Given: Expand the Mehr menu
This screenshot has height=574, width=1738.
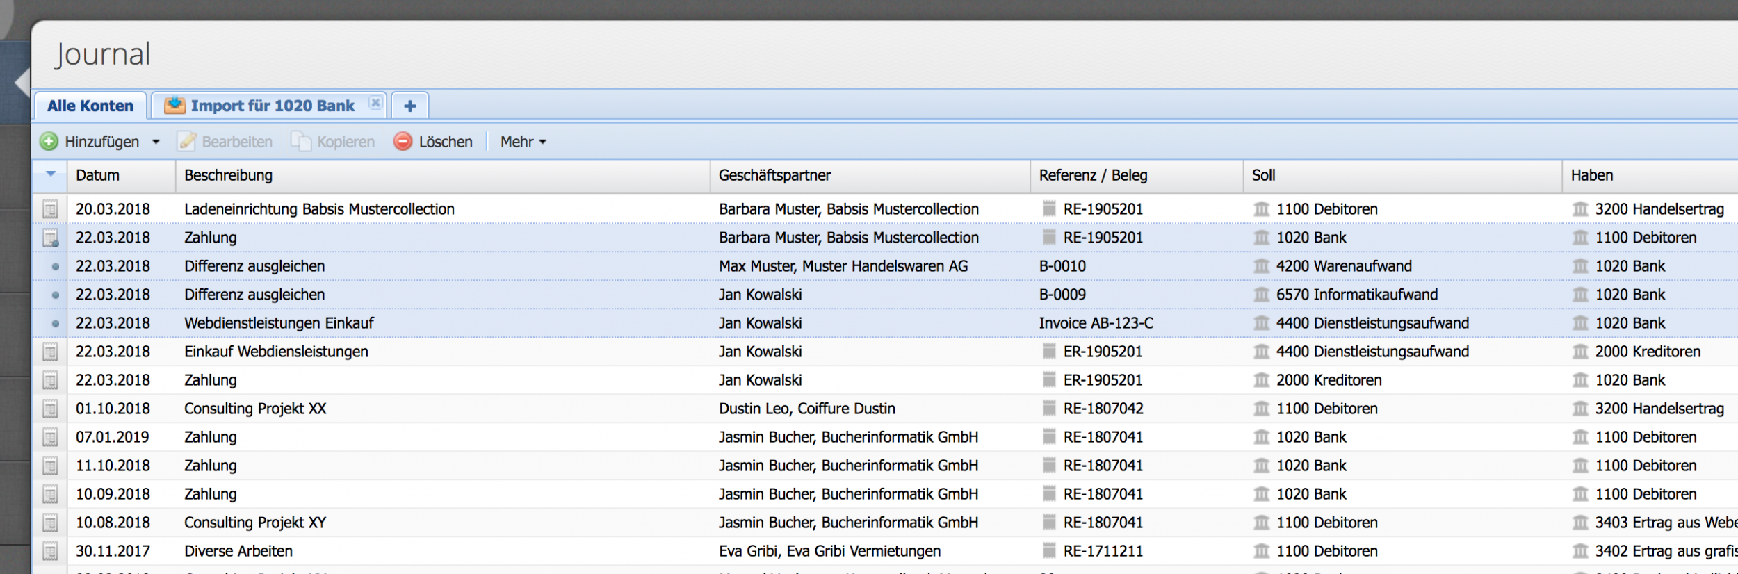Looking at the screenshot, I should click(x=523, y=142).
